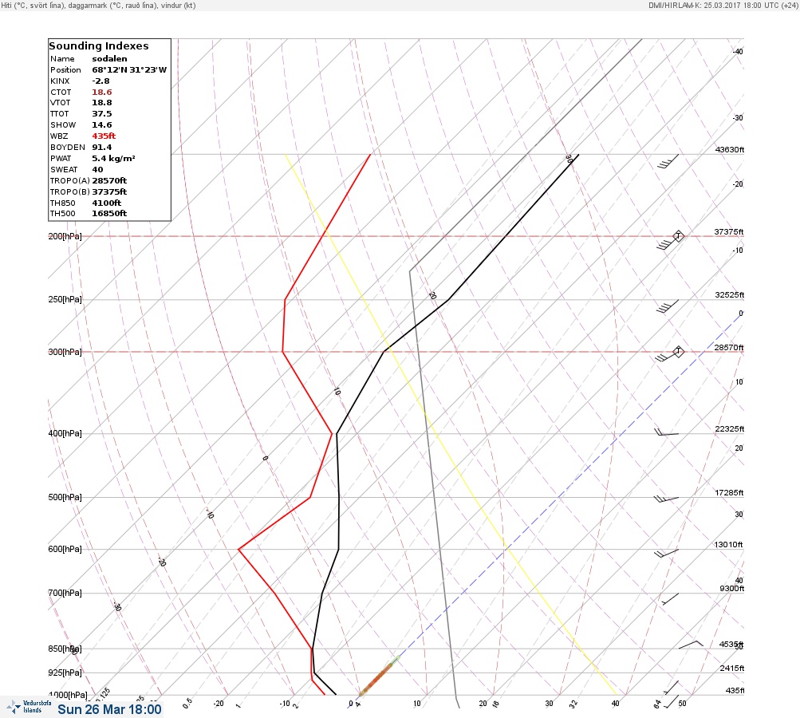
Task: Click the station name sodalen
Action: [110, 59]
